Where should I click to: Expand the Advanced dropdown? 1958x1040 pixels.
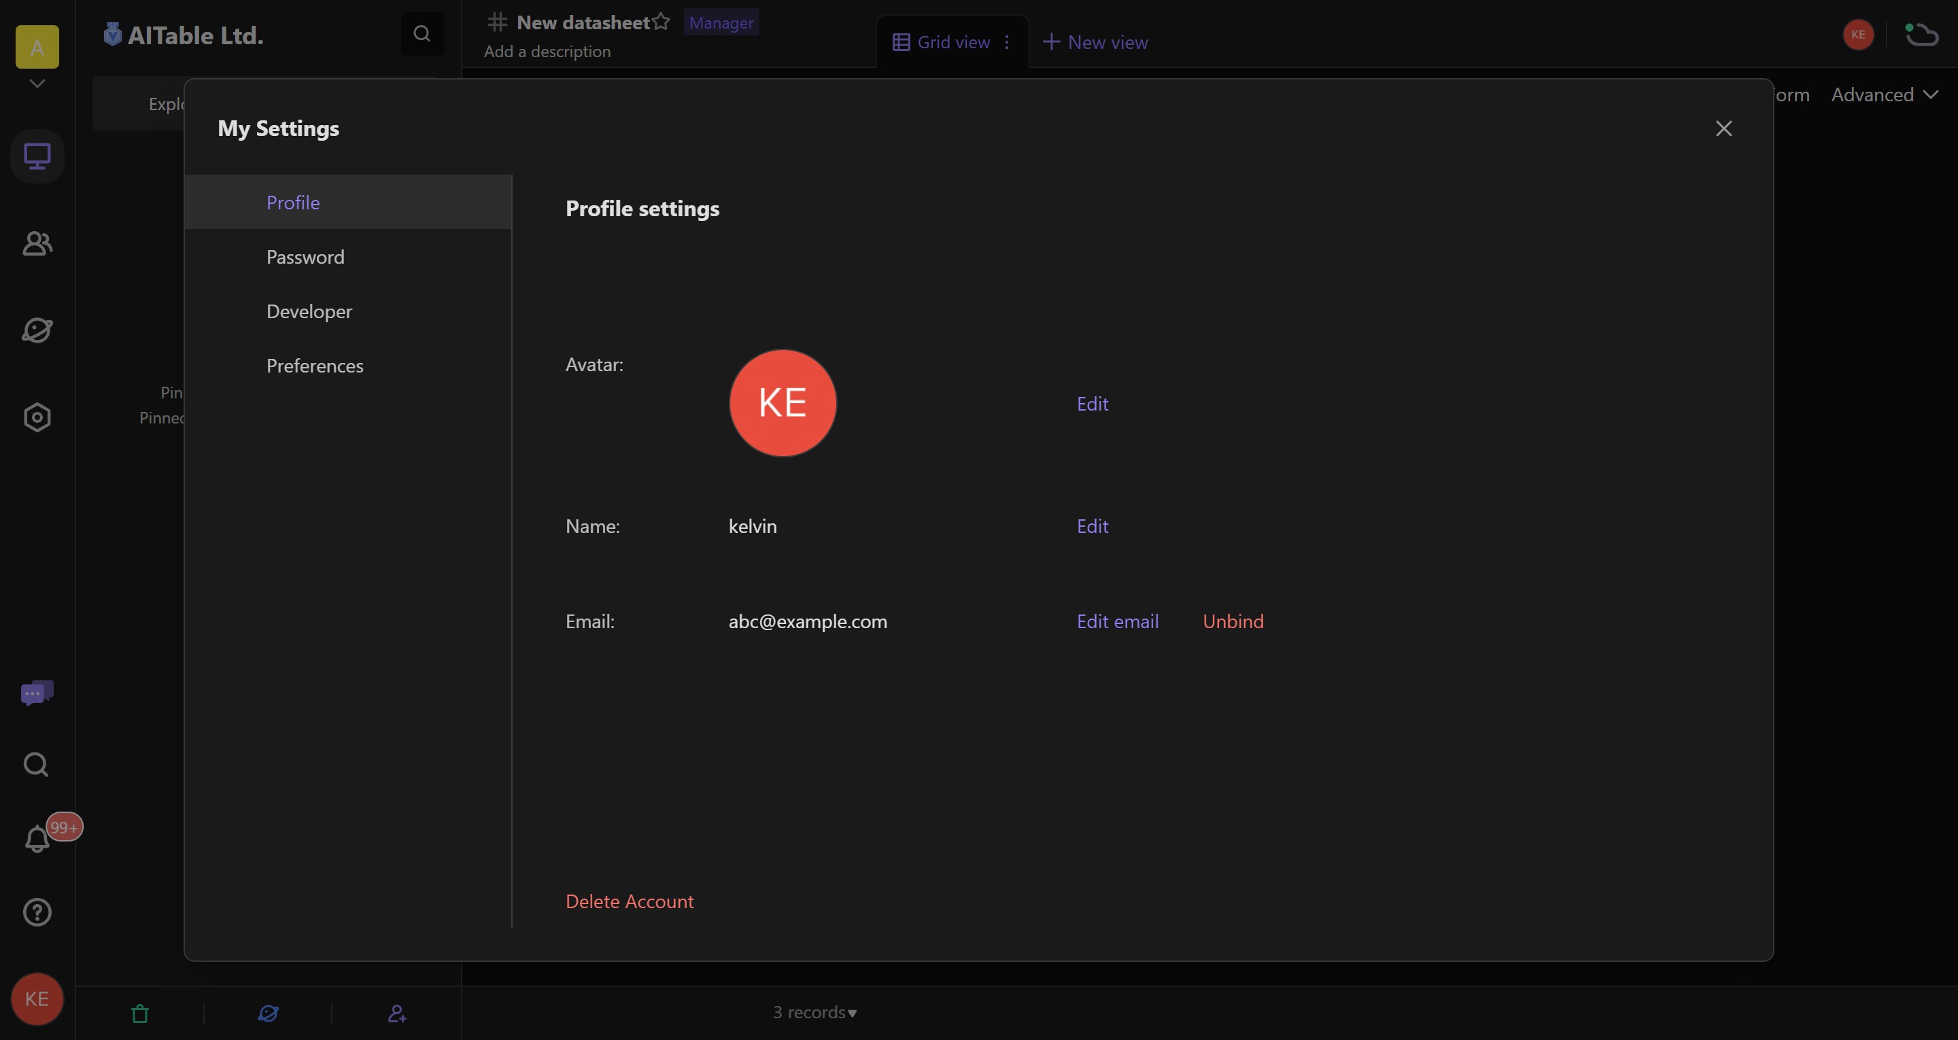click(x=1885, y=95)
